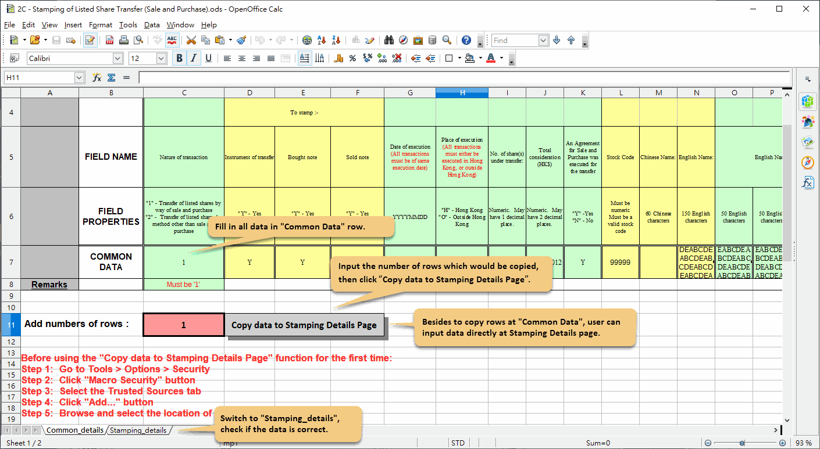Switch to the Stamping_details sheet tab
The width and height of the screenshot is (820, 449).
coord(138,430)
